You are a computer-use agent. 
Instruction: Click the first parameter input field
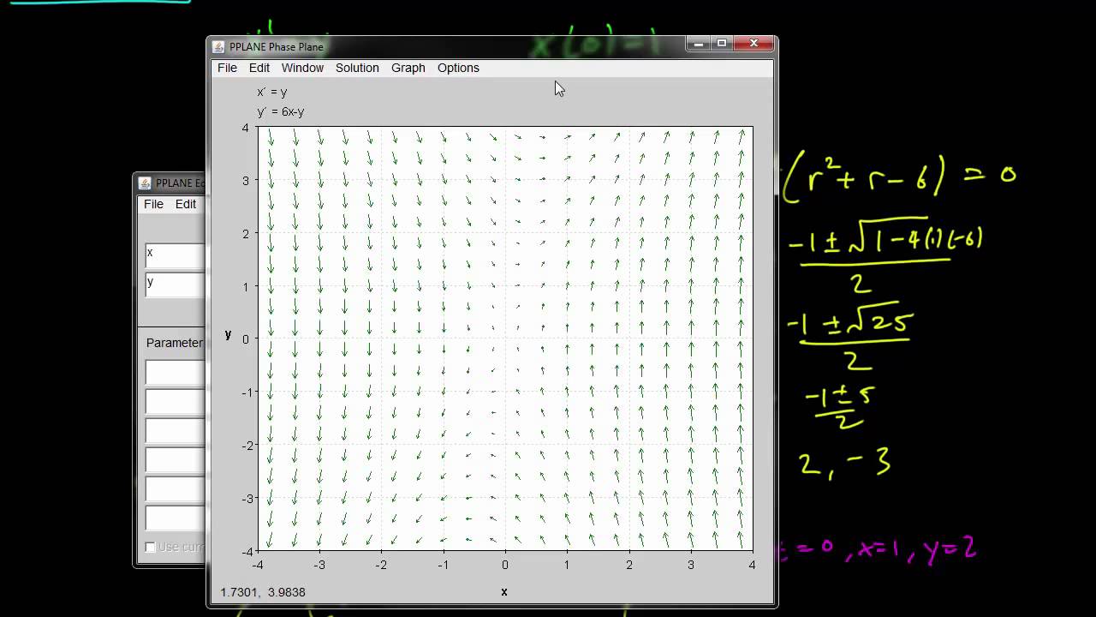tap(175, 372)
